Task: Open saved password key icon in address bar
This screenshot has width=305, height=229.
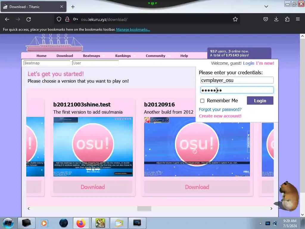Action: pyautogui.click(x=75, y=19)
